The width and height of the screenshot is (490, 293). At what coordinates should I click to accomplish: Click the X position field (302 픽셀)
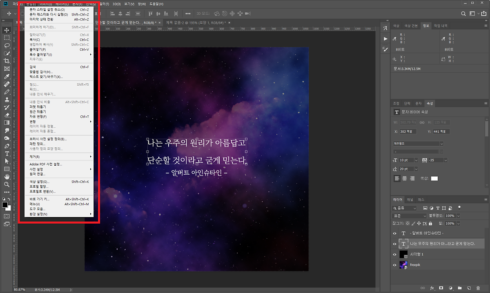408,132
